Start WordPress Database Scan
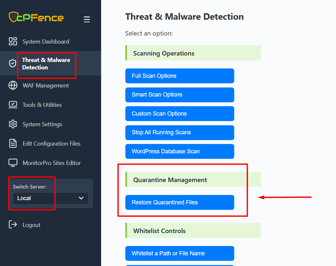 [180, 151]
